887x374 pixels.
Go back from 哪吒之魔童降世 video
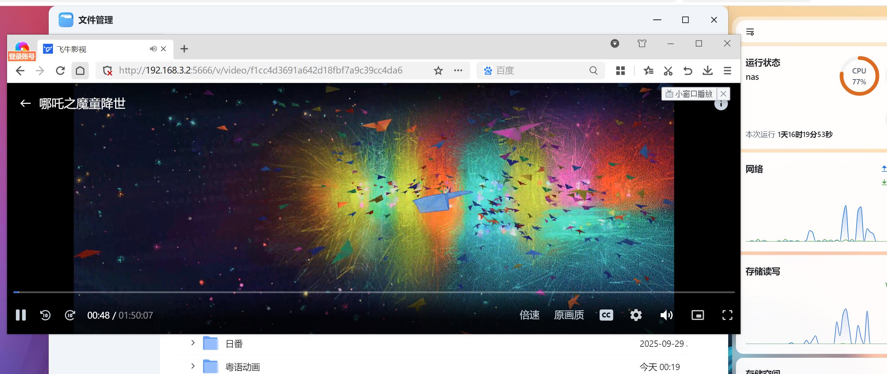point(25,103)
